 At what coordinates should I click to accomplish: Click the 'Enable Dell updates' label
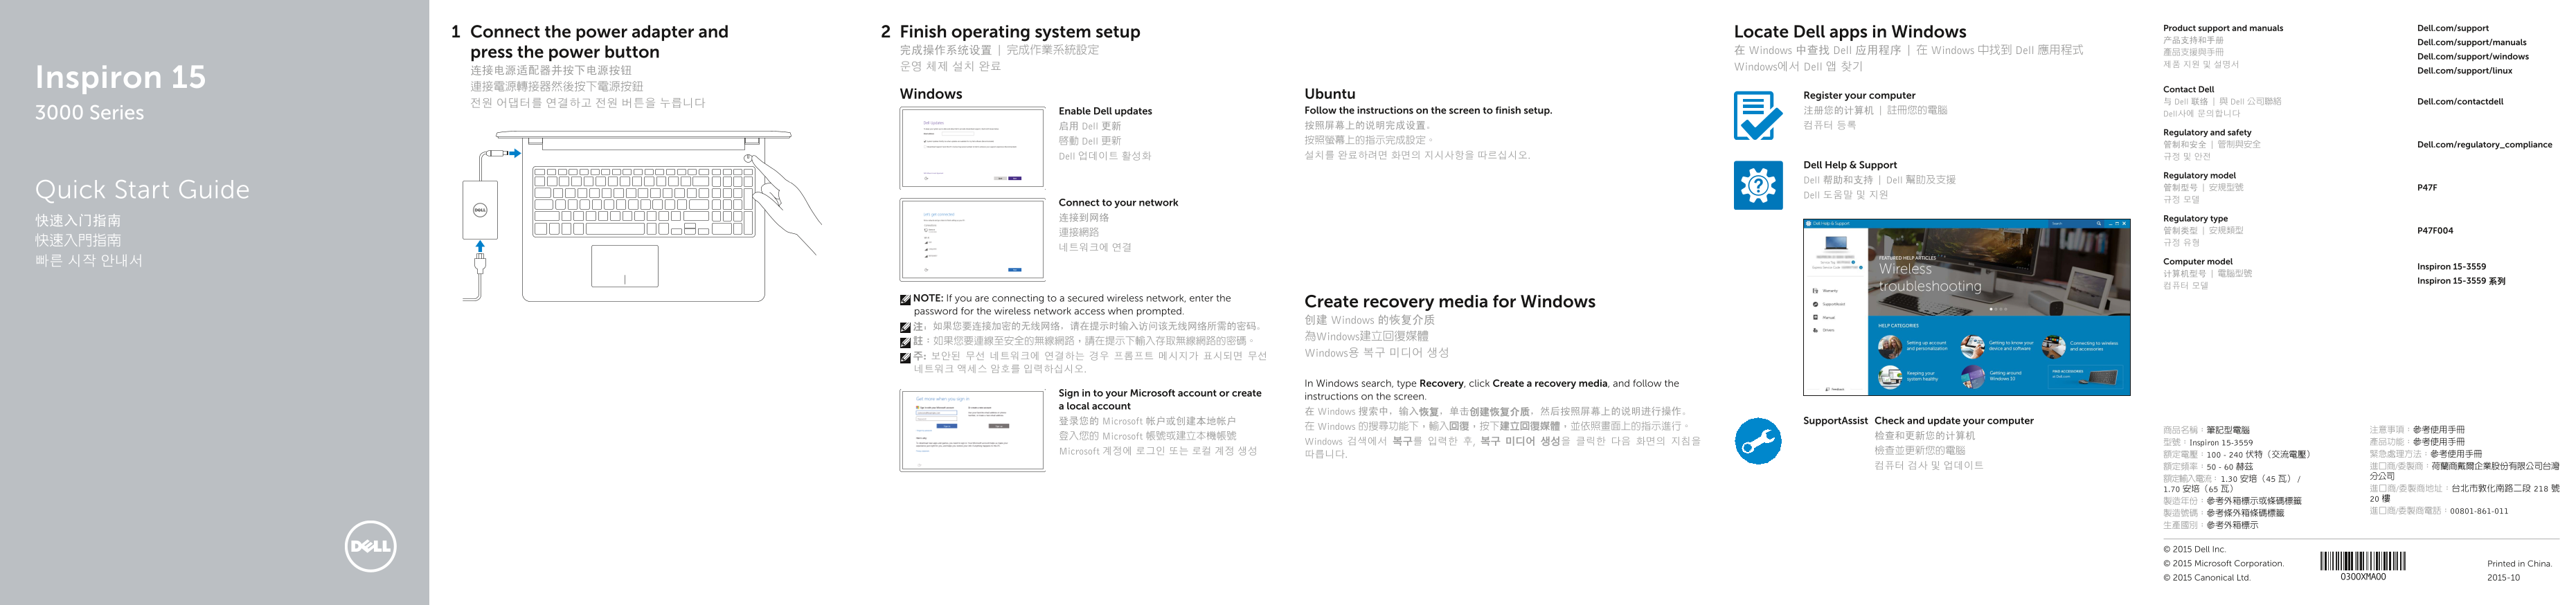pyautogui.click(x=1105, y=111)
